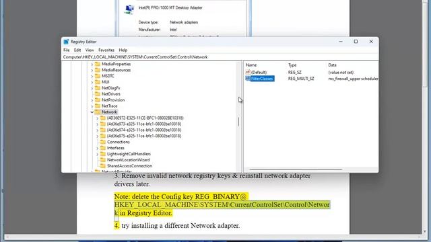Viewport: 431px width, 242px height.
Task: Open the File menu
Action: pos(67,50)
